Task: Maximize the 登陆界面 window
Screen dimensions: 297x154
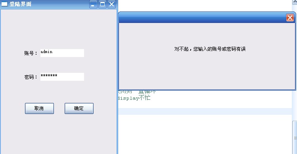Action: pyautogui.click(x=102, y=4)
